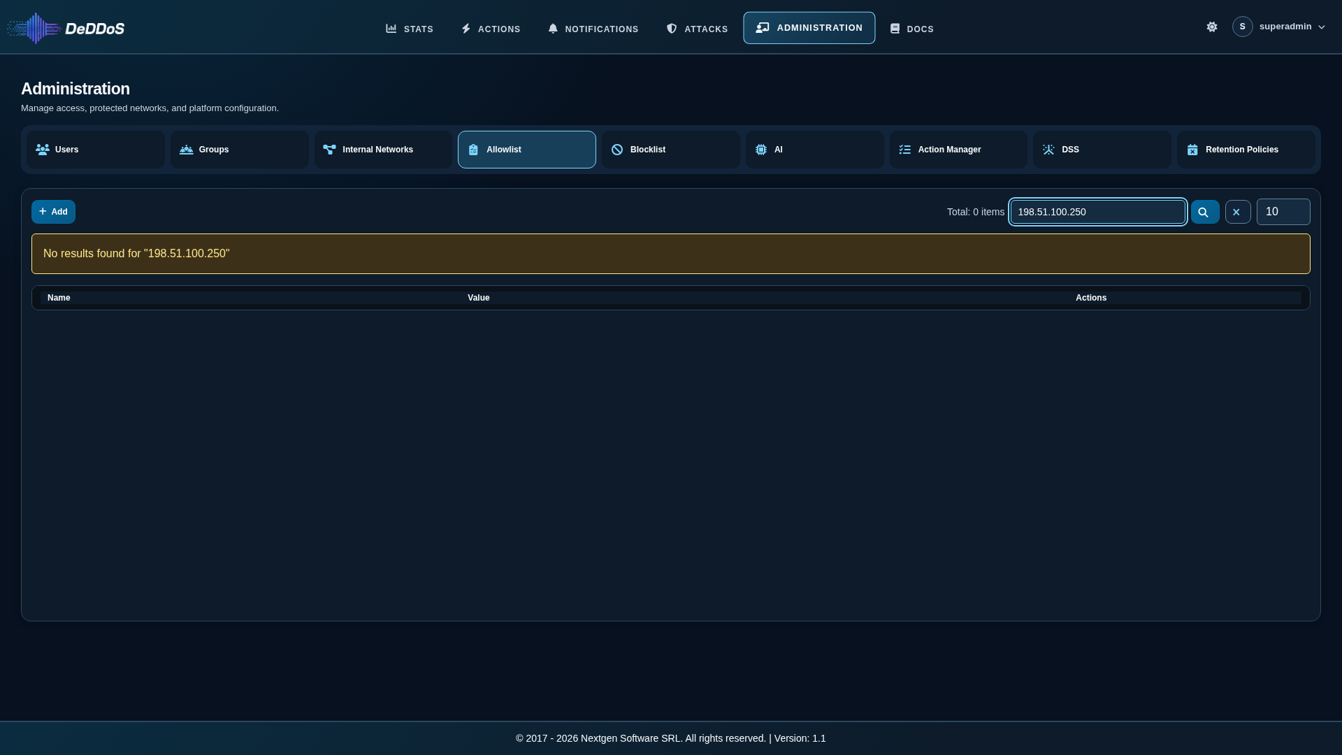Open the Retention Policies tab
Screen dimensions: 1342x755
[1246, 150]
